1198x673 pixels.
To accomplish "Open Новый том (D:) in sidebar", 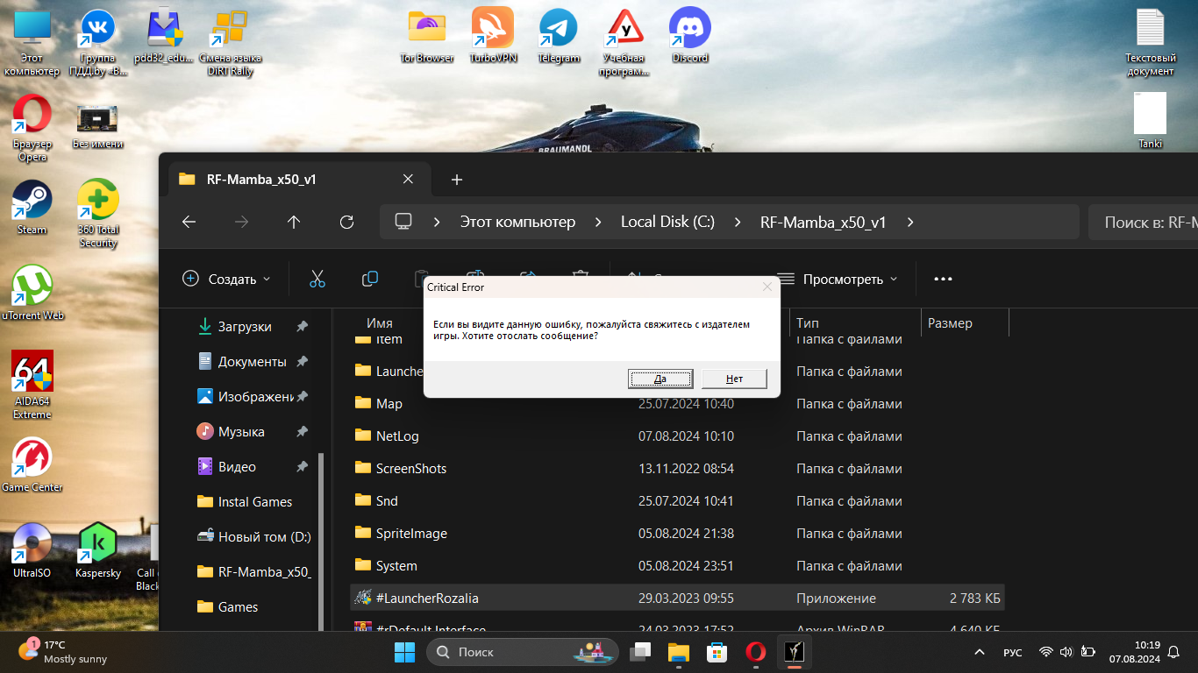I will point(253,536).
